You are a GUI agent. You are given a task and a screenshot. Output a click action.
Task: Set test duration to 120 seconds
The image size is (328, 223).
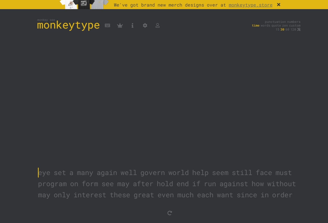tap(293, 29)
